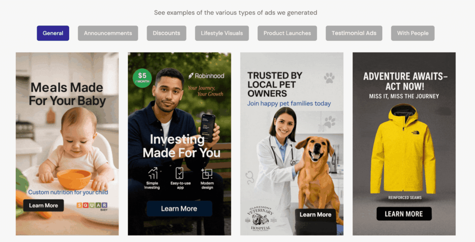This screenshot has height=242, width=475.
Task: Select the Product Launches tab
Action: pos(287,33)
